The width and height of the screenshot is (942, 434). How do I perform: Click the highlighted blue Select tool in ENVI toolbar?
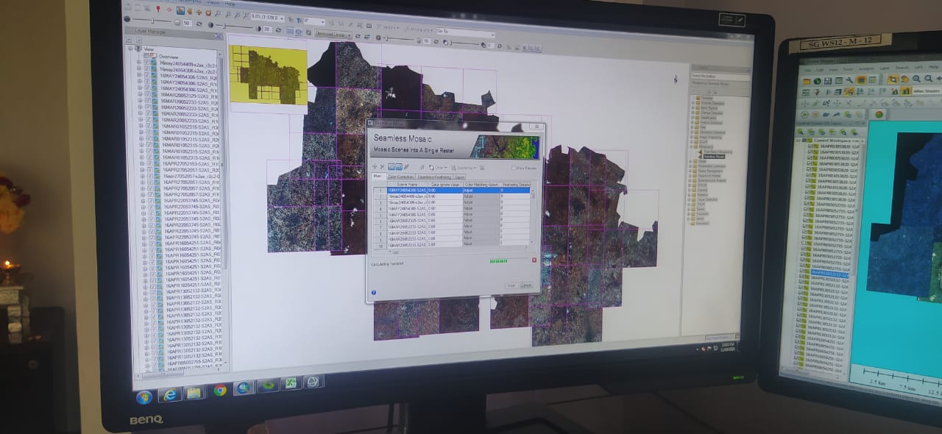[x=180, y=10]
